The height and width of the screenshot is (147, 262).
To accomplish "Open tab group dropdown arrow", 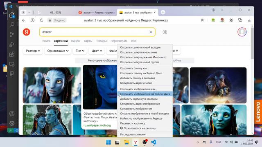I will tap(29, 12).
